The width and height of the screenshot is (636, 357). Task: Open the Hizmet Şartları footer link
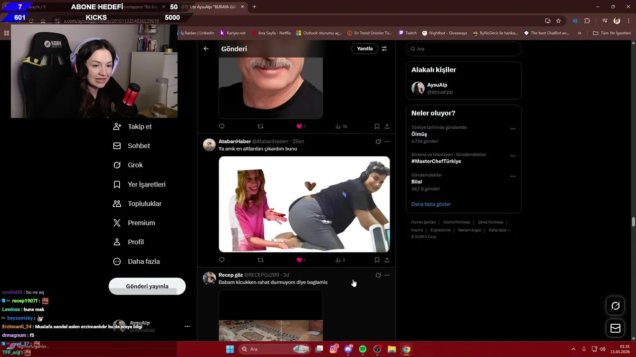[423, 222]
